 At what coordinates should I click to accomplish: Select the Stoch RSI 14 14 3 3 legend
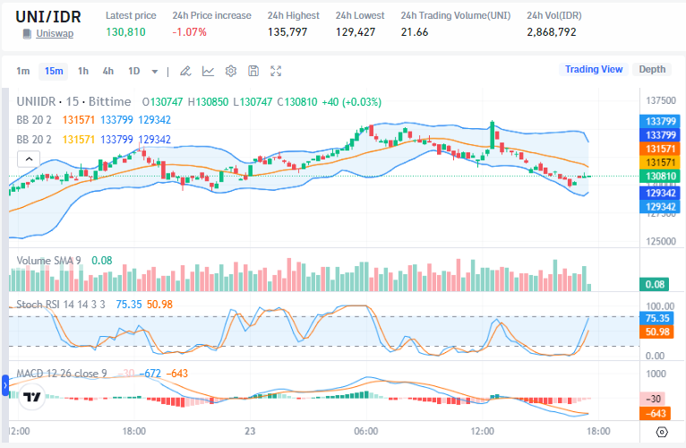[61, 305]
